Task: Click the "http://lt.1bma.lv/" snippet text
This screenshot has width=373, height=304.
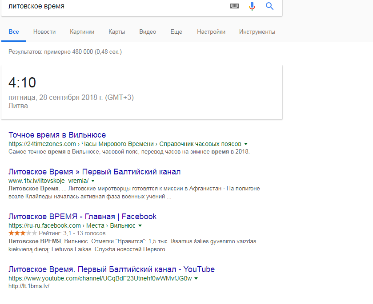Action: (29, 286)
